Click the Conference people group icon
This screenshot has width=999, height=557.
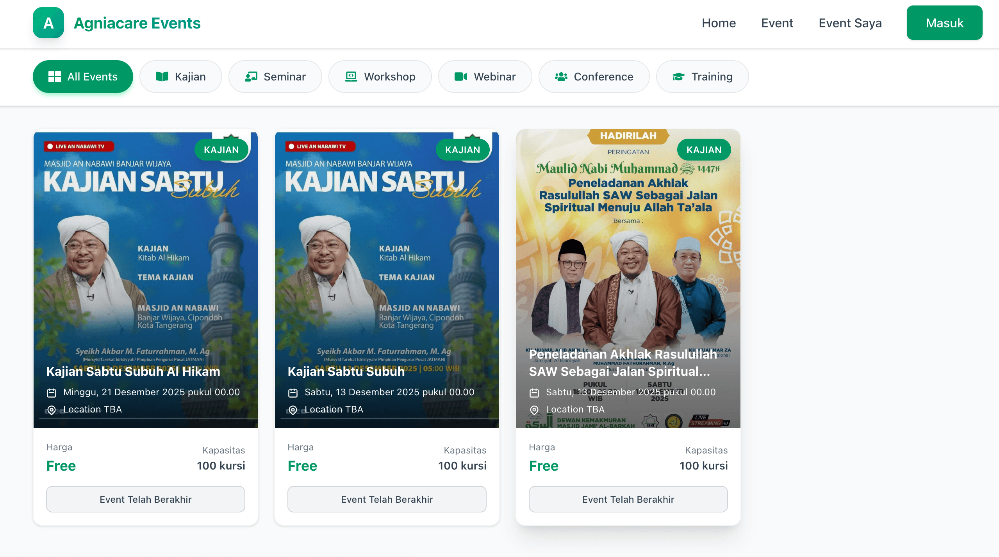(561, 77)
